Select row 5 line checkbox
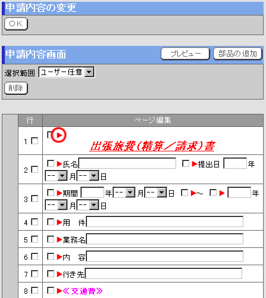 pos(35,239)
